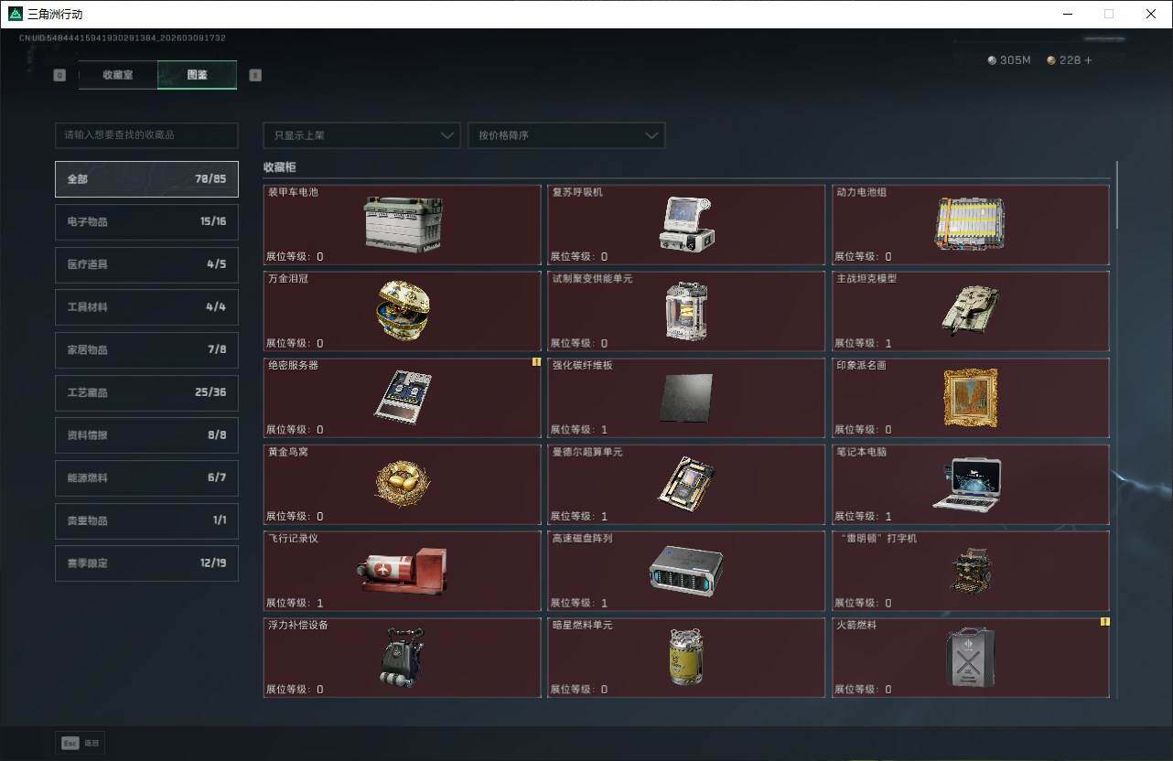Viewport: 1173px width, 761px height.
Task: Select the 装甲车电池 item image
Action: (x=402, y=222)
